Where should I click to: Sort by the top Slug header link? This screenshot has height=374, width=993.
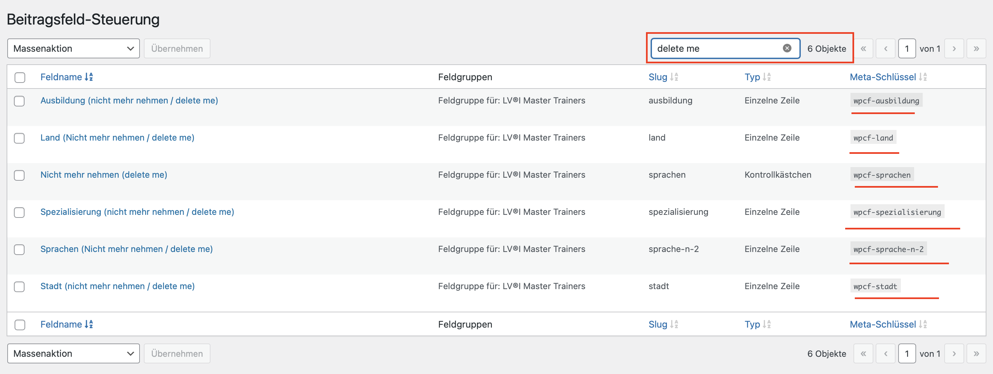pos(658,77)
